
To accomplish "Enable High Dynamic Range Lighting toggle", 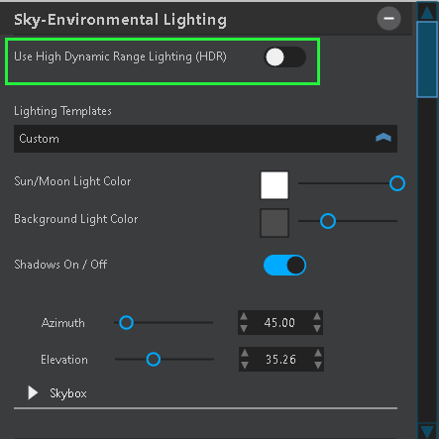I will click(x=284, y=57).
